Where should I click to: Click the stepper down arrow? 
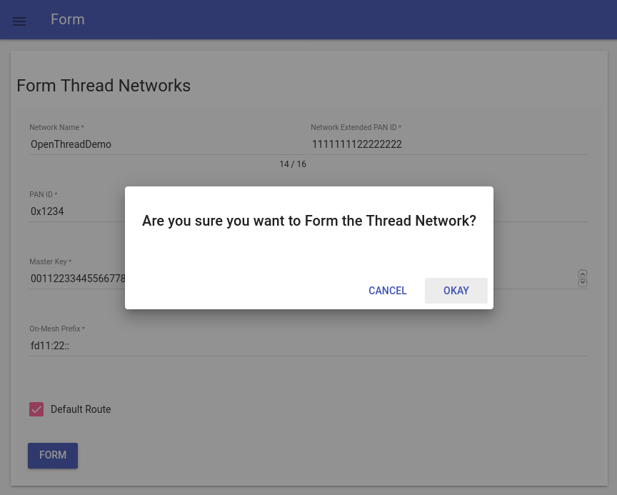(583, 283)
